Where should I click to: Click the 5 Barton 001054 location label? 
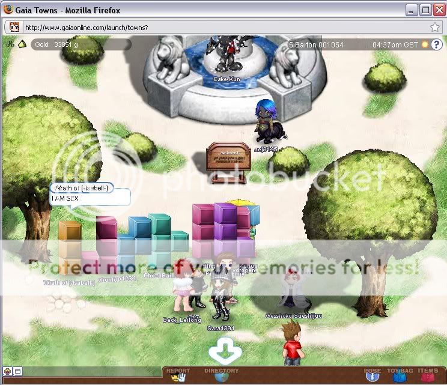point(316,44)
